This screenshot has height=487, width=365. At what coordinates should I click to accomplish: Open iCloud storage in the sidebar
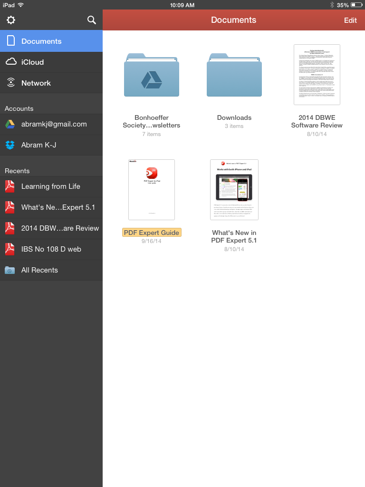point(51,62)
